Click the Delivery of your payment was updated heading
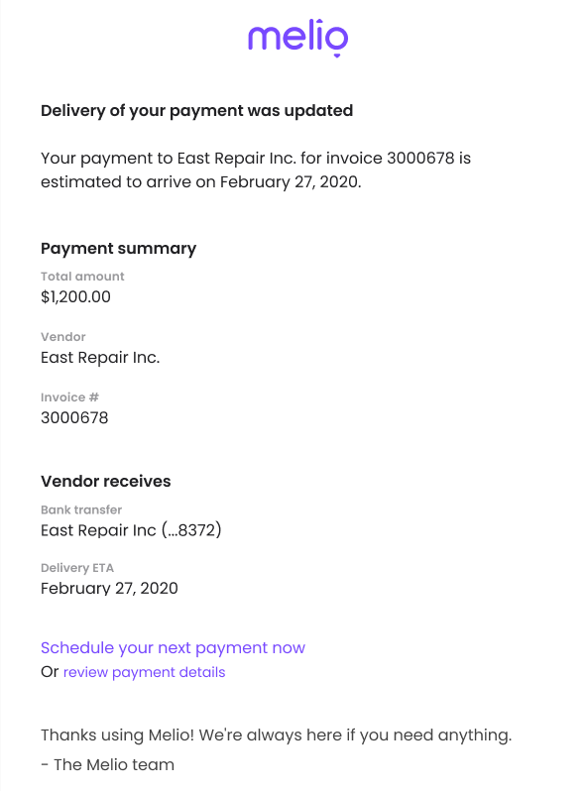 click(x=197, y=111)
